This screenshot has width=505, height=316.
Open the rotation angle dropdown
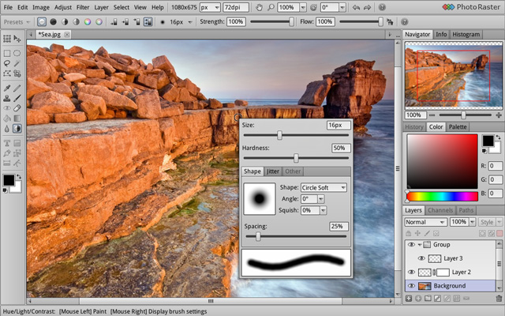click(x=342, y=7)
